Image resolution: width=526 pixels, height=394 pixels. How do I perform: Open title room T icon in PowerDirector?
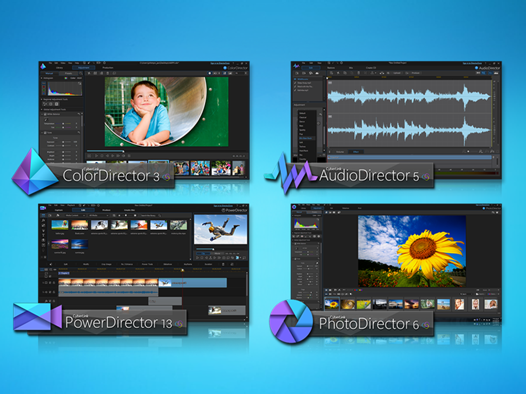(x=43, y=235)
